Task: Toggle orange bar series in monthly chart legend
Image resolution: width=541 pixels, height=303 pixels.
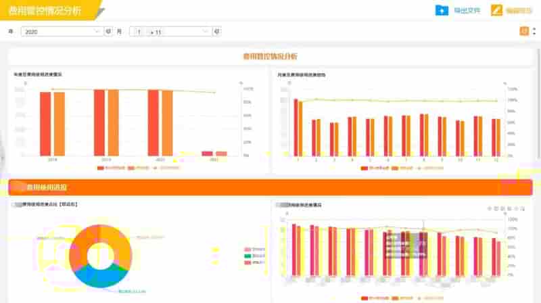Action: point(402,168)
